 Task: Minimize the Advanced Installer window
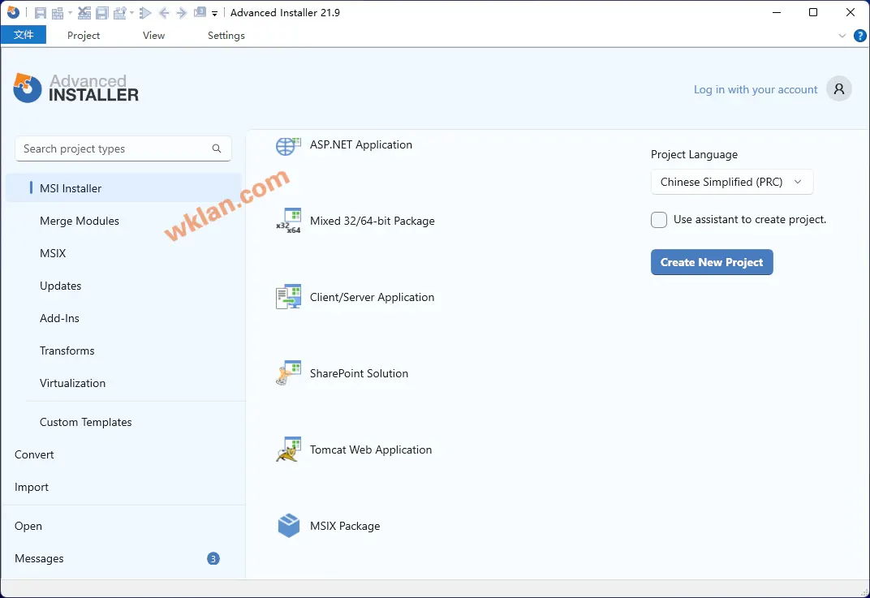point(776,12)
